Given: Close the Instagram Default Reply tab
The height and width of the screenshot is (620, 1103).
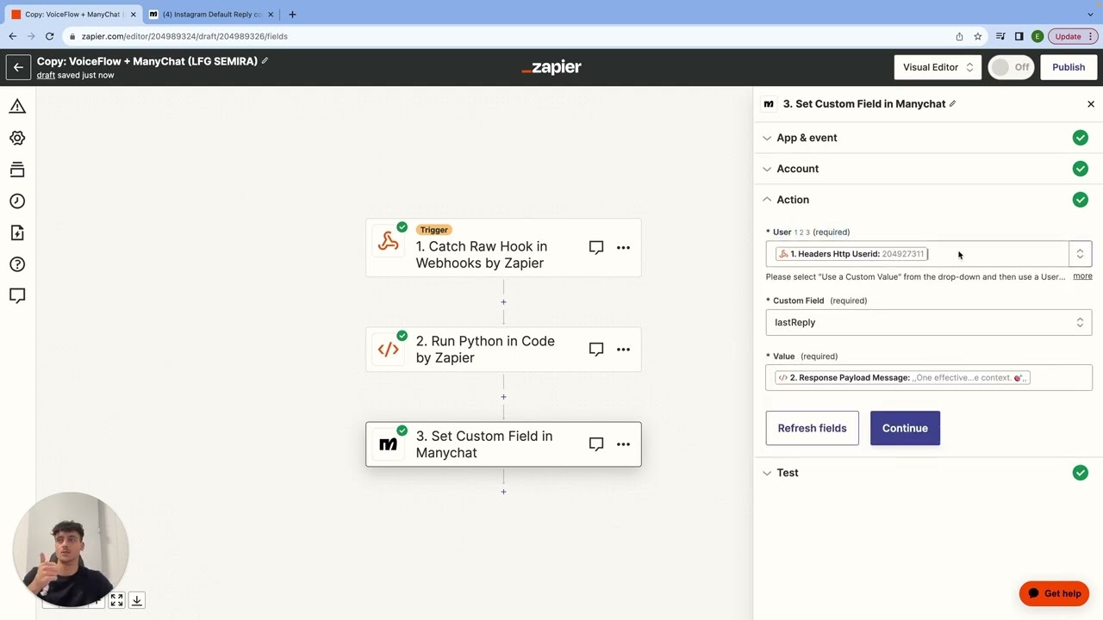Looking at the screenshot, I should [x=271, y=15].
